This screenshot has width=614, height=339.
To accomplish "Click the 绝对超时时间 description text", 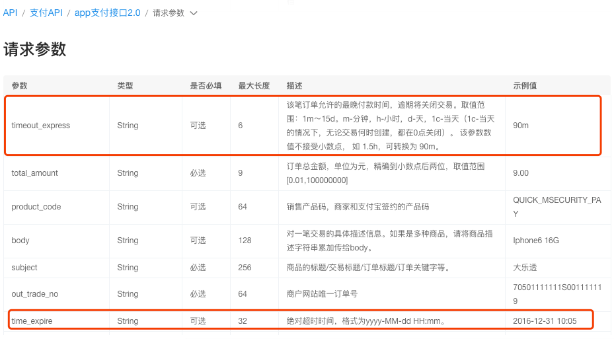I will point(365,321).
